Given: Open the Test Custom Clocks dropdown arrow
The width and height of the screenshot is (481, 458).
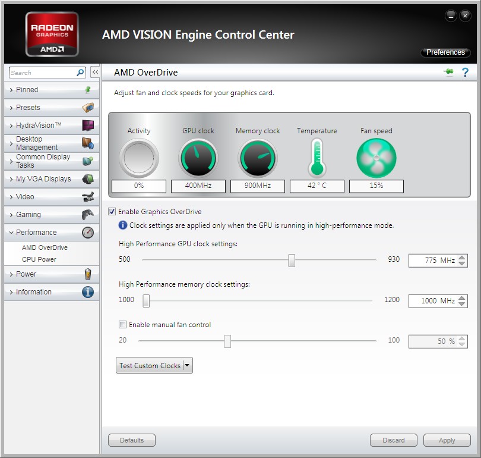Looking at the screenshot, I should [188, 365].
